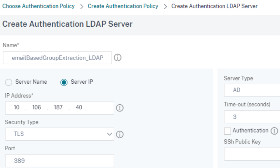The image size is (280, 168).
Task: Open the Security Type TLS dropdown
Action: tap(59, 134)
